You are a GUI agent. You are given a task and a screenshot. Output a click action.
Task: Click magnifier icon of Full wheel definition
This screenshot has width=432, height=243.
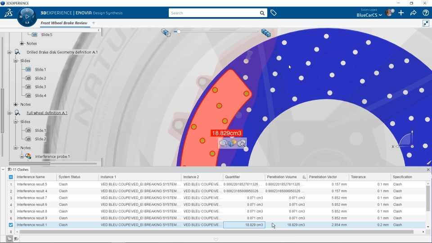(x=18, y=113)
